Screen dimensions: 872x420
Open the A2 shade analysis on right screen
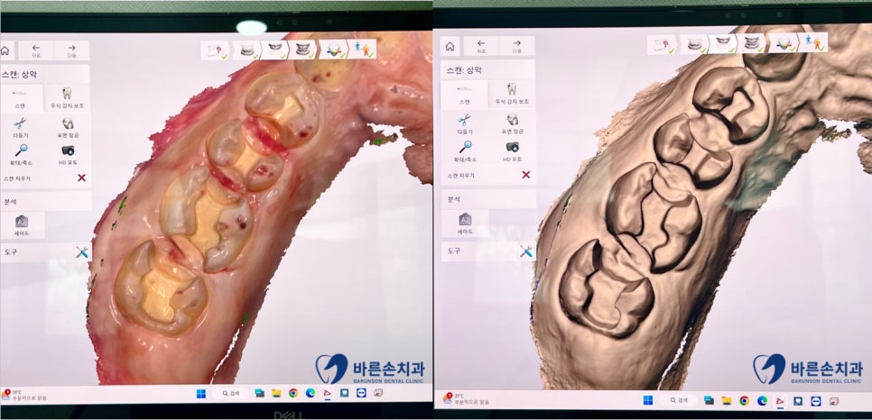tap(466, 219)
